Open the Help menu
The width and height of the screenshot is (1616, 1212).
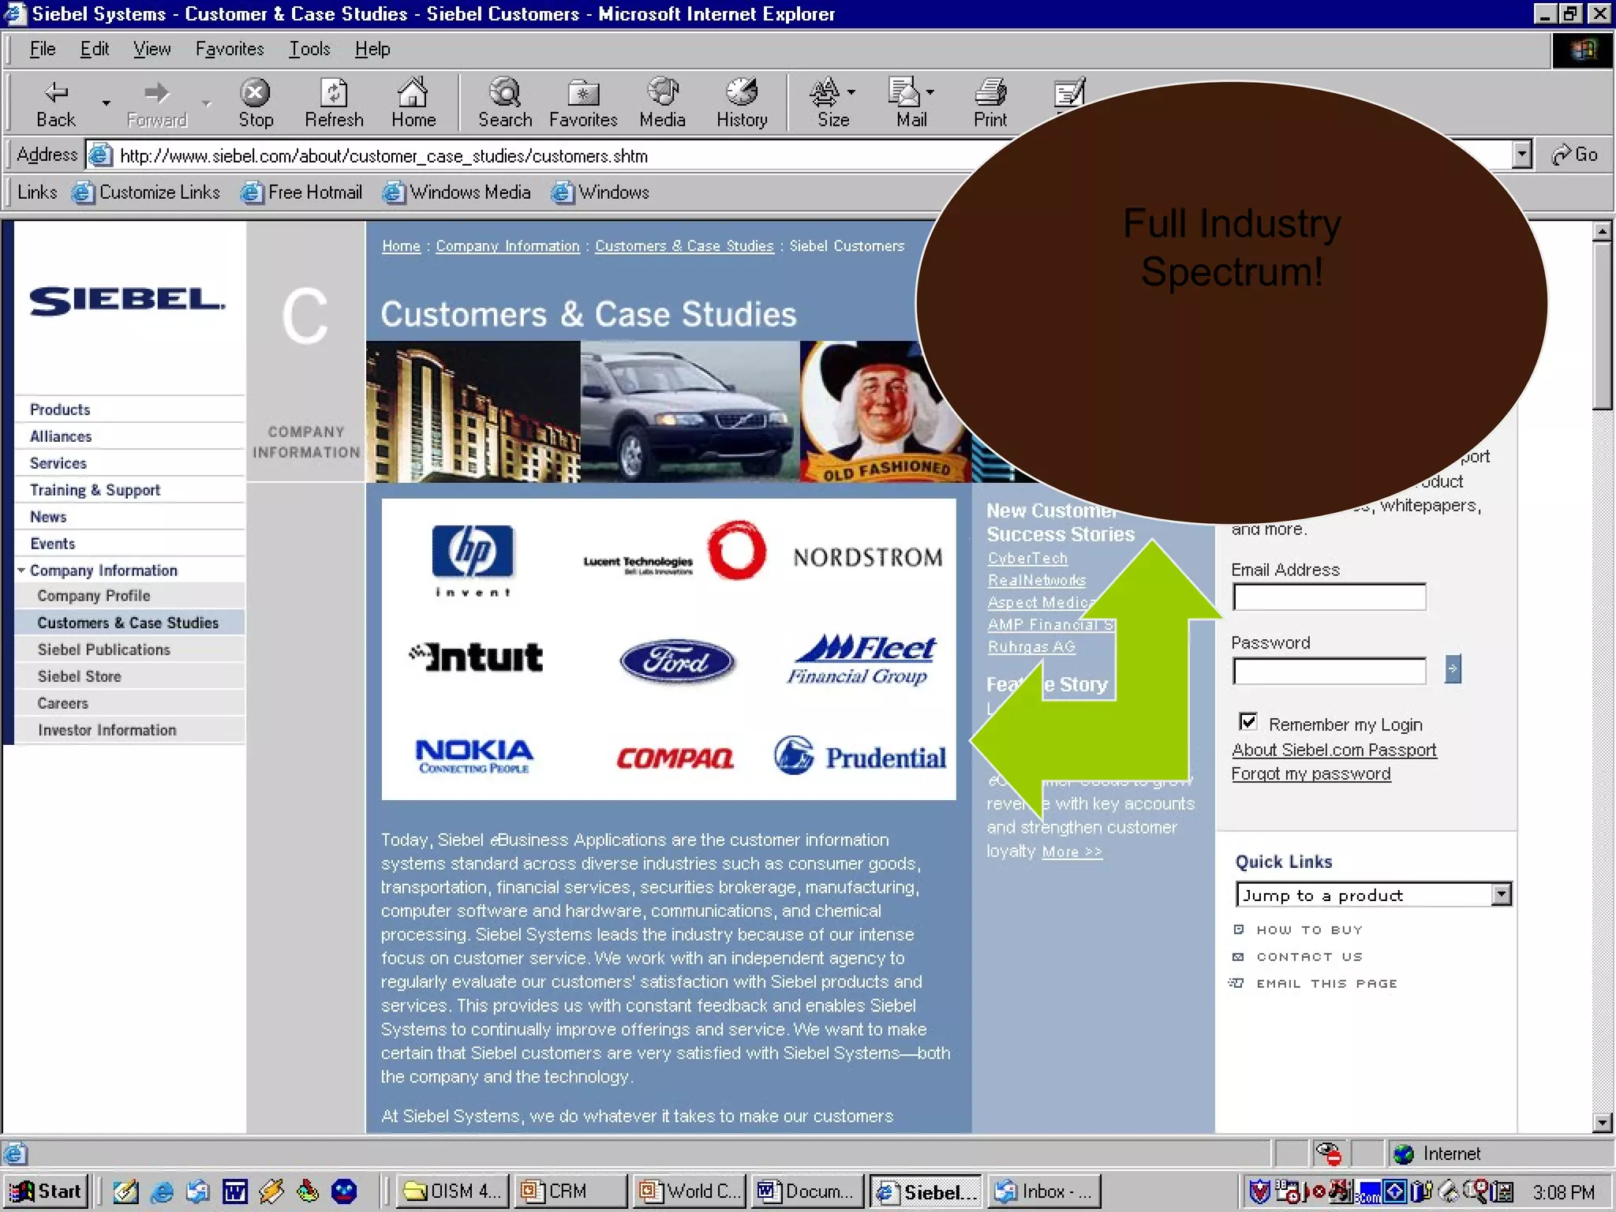(x=372, y=49)
